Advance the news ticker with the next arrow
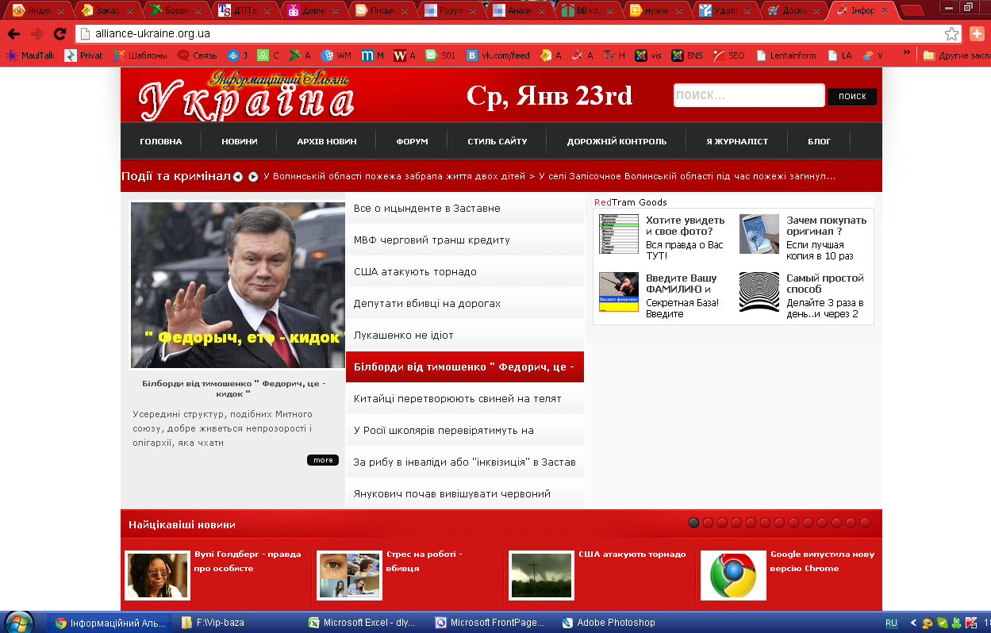The width and height of the screenshot is (991, 633). (x=252, y=177)
